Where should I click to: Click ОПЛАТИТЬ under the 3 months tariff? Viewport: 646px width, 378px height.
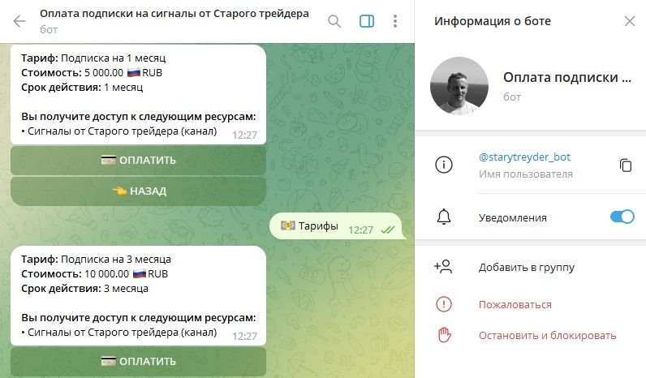pos(139,362)
